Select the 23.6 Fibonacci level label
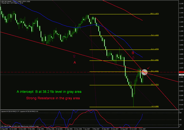This screenshot has width=184, height=130. (x=155, y=84)
